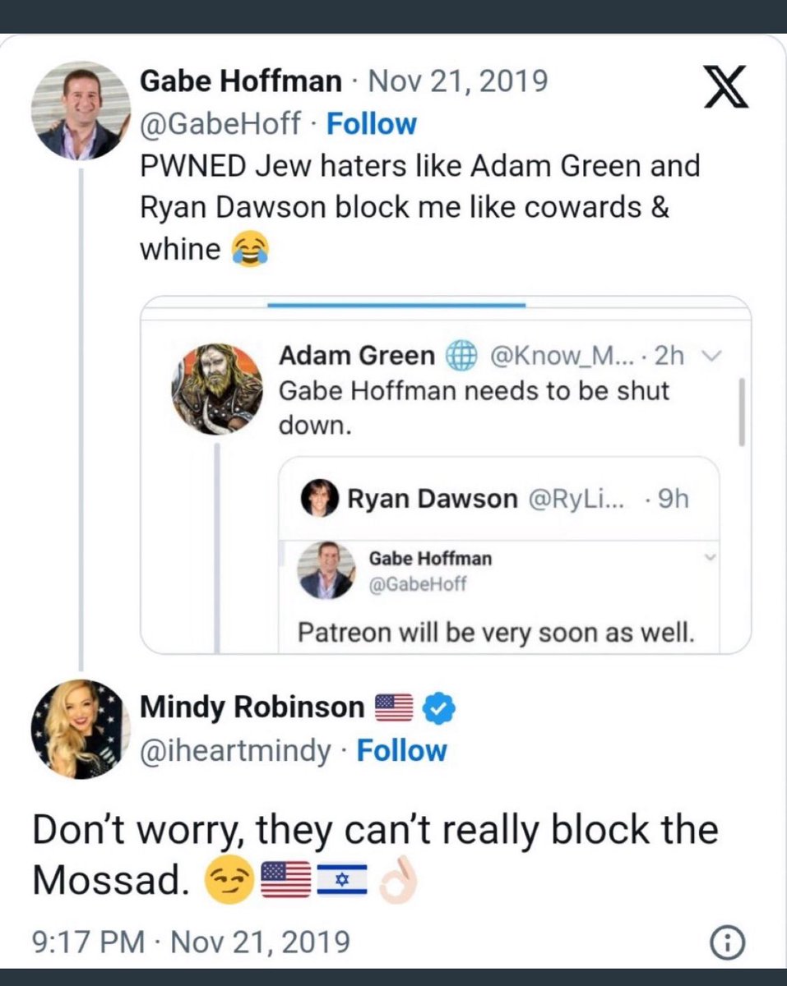
Task: Click Mindy Robinson's blue verified badge
Action: pyautogui.click(x=435, y=707)
